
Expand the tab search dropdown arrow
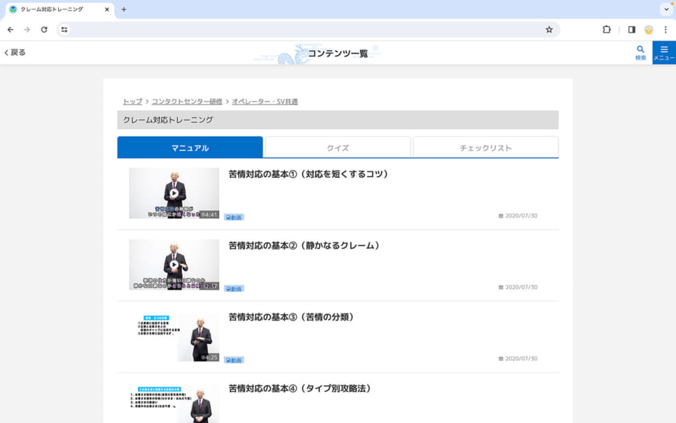(665, 9)
